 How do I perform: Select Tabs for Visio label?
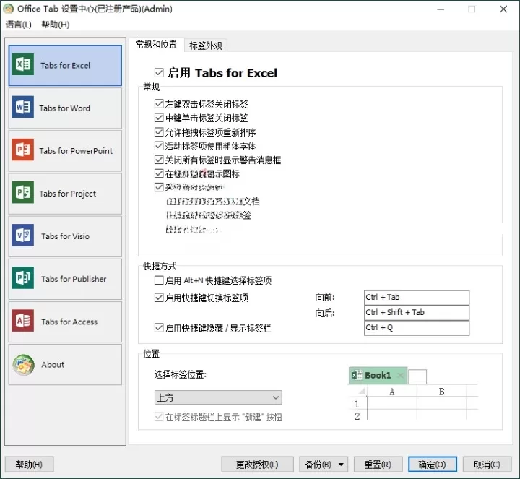65,236
